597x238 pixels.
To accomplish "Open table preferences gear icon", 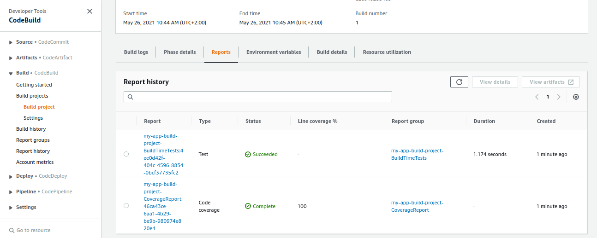I will (576, 97).
